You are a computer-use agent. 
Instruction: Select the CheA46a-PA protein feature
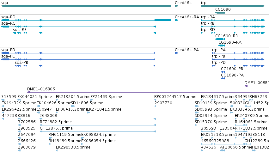coord(176,53)
